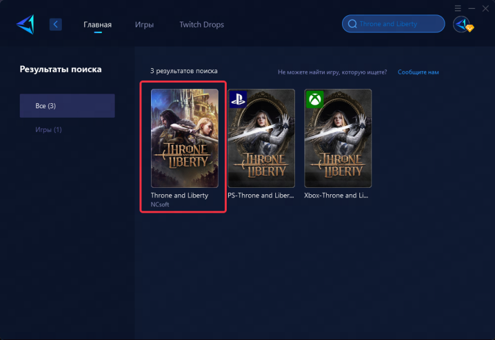Minimize the application window
The width and height of the screenshot is (495, 340).
tap(471, 8)
